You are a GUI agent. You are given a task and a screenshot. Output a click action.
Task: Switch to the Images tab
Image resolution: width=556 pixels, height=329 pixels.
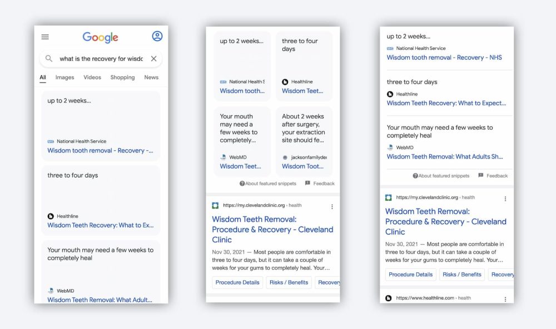pos(64,77)
